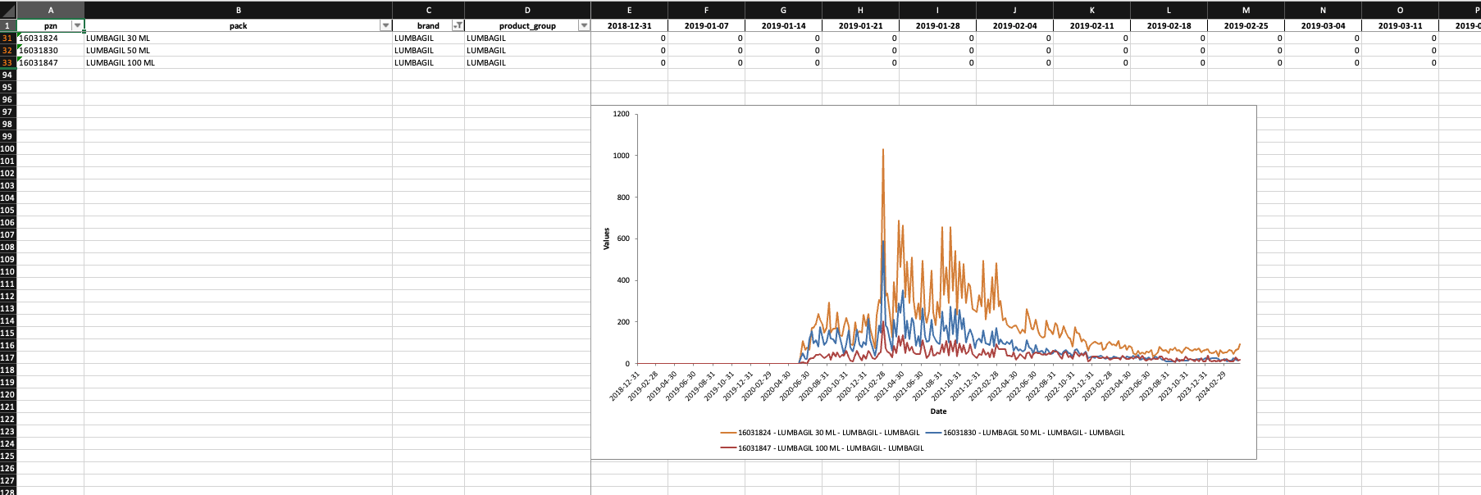Select row 32 header
Image resolution: width=1481 pixels, height=495 pixels.
8,50
